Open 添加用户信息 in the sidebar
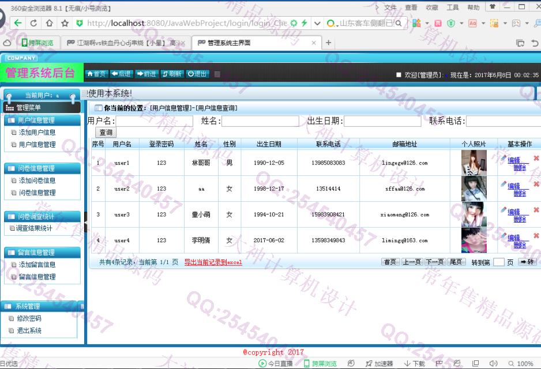 tap(37, 133)
